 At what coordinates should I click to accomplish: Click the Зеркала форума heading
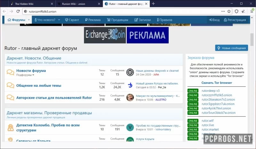pyautogui.click(x=201, y=58)
